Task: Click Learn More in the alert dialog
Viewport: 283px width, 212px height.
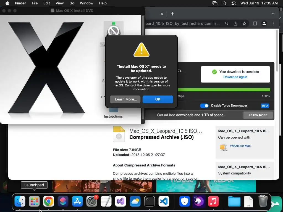Action: [125, 99]
